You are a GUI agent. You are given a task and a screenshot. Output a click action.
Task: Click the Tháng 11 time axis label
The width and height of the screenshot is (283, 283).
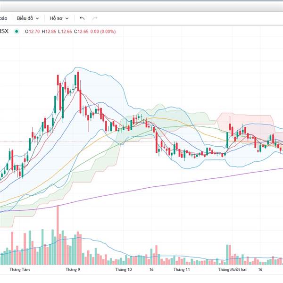[182, 269]
